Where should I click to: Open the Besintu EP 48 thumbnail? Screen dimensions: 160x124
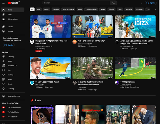93,27
